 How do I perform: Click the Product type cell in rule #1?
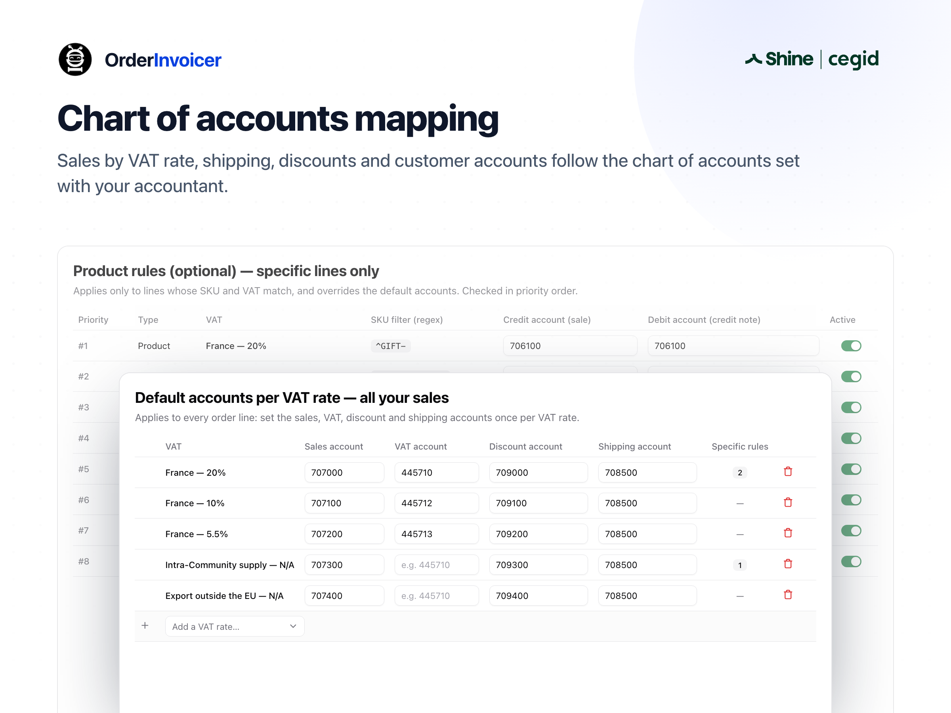[154, 346]
